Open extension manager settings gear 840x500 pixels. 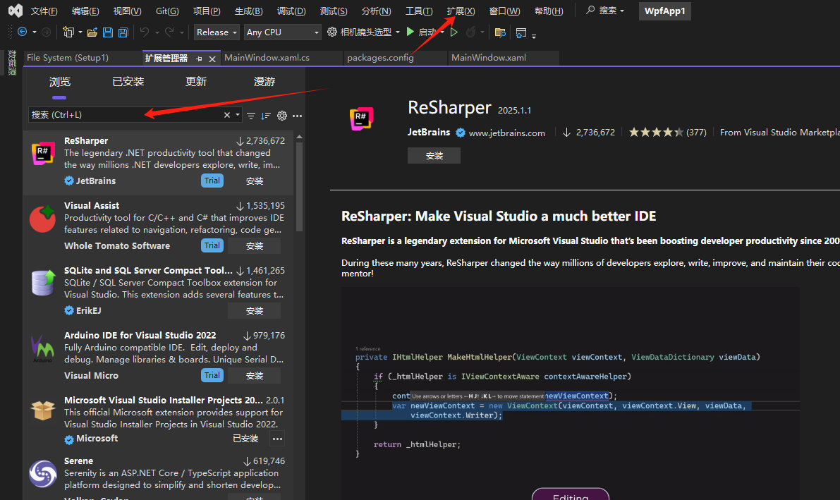pos(282,115)
